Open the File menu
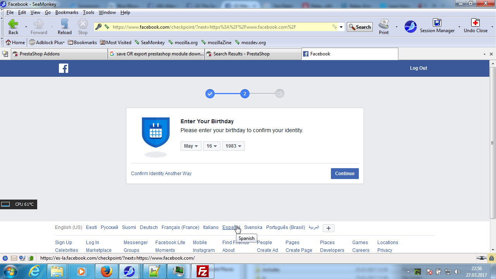496x279 pixels. point(10,12)
